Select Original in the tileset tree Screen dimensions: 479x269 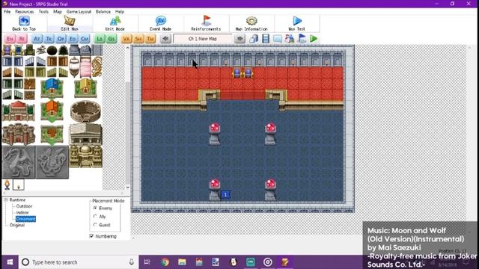[x=17, y=225]
